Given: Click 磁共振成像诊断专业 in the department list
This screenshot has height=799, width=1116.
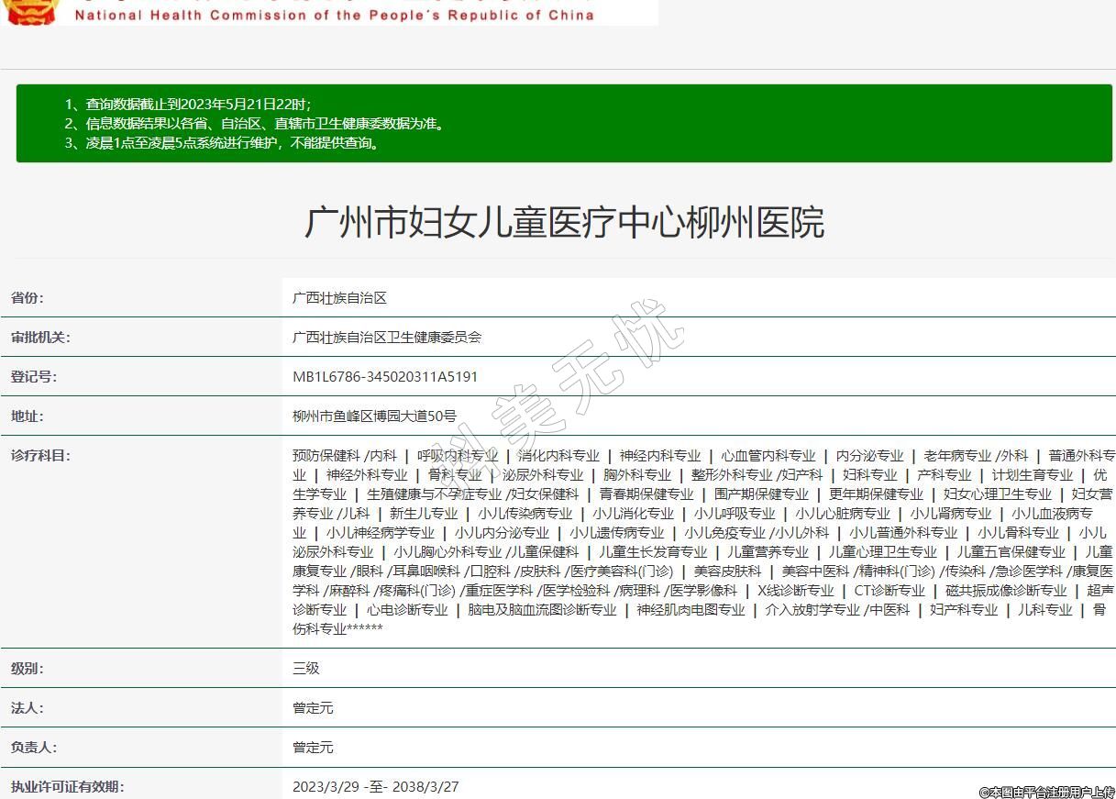Looking at the screenshot, I should (x=1006, y=591).
